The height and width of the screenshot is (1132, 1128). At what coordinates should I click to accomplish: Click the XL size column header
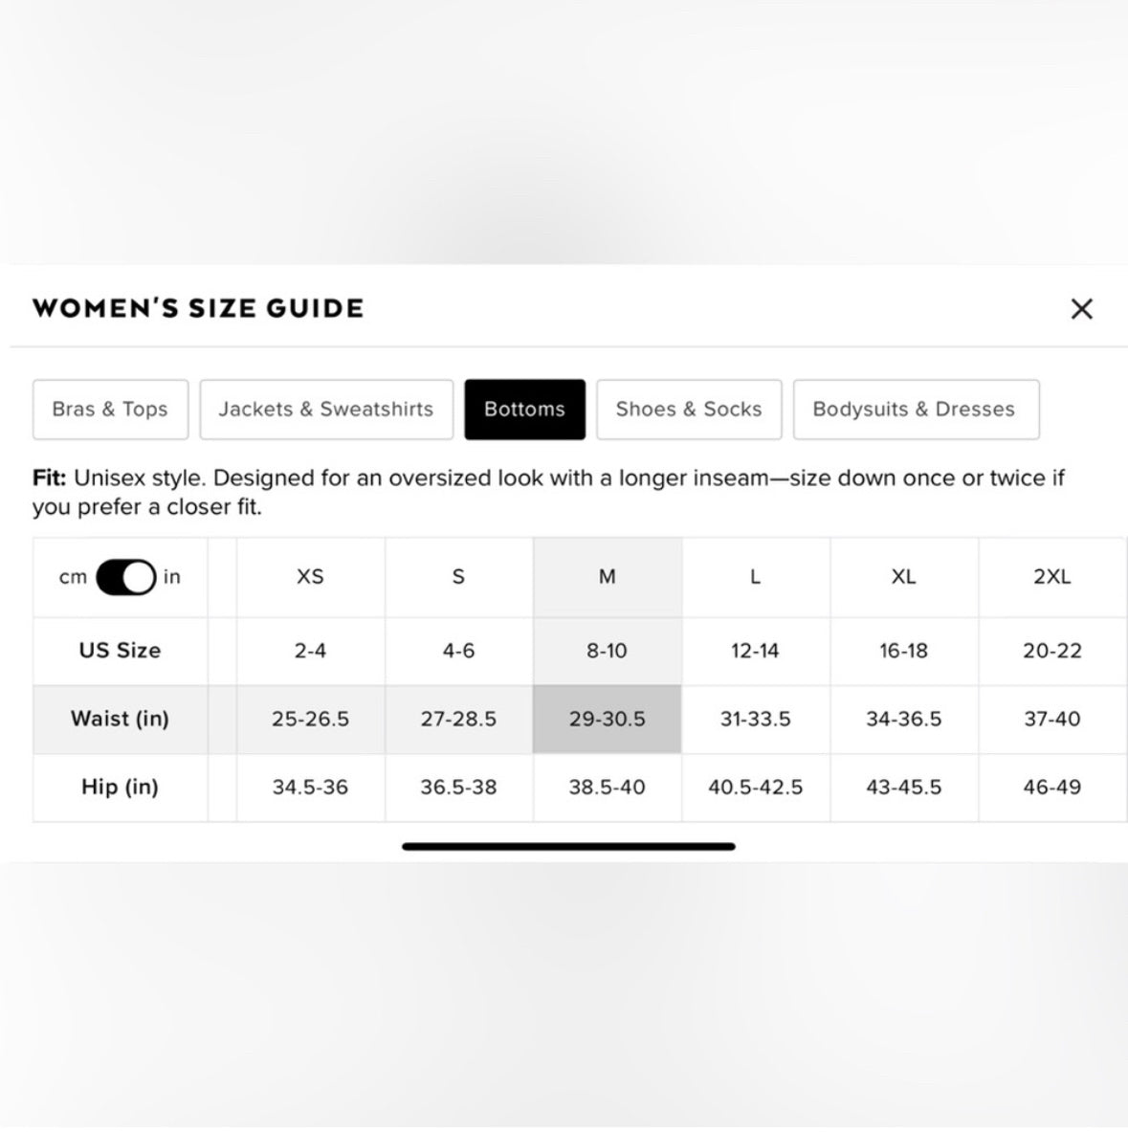[x=903, y=577]
